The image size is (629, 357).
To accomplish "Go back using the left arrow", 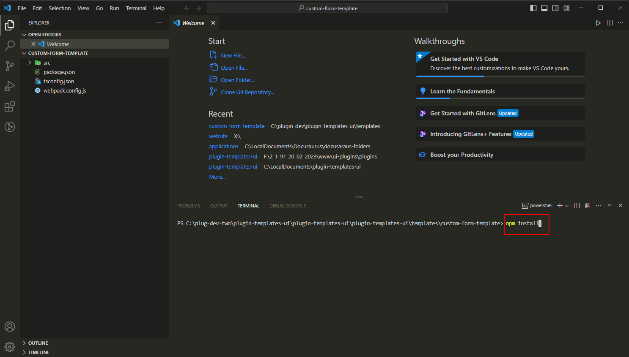I will [187, 8].
